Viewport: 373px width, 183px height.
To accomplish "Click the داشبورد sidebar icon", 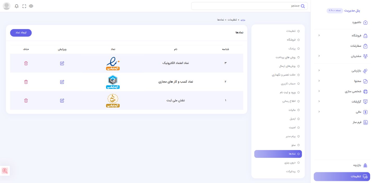I will (x=365, y=22).
